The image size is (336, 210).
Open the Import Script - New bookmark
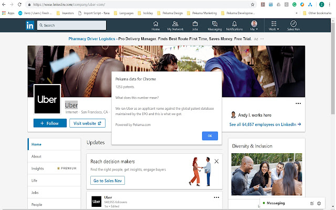94,13
